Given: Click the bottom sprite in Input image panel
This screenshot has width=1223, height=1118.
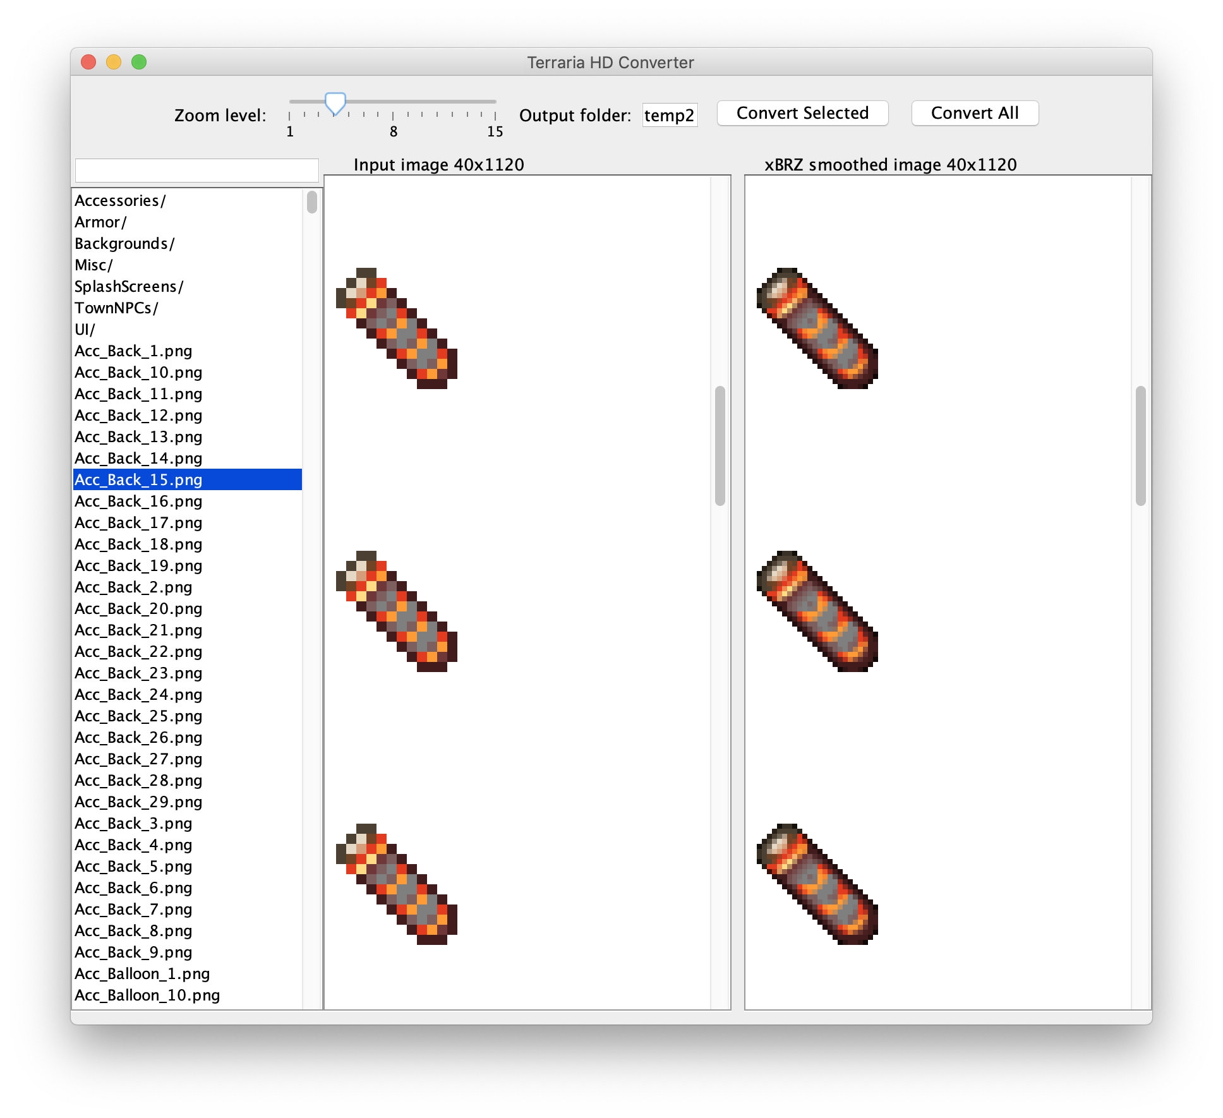Looking at the screenshot, I should click(397, 884).
